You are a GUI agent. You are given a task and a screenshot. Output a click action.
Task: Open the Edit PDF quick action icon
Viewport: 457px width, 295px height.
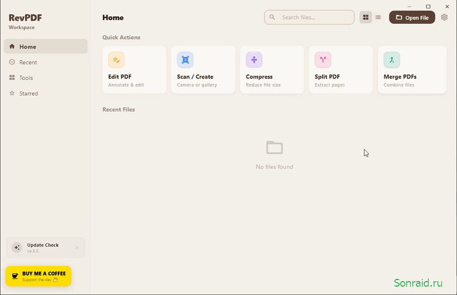click(x=116, y=60)
